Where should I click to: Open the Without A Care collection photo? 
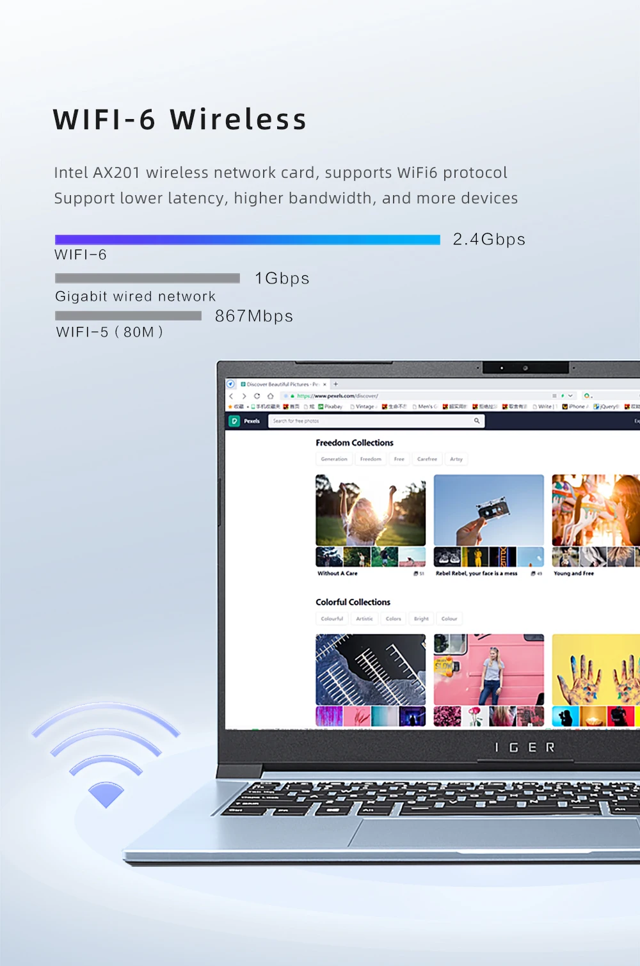pyautogui.click(x=371, y=510)
